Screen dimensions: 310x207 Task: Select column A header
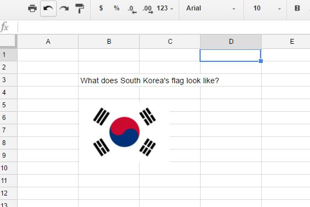pos(48,42)
